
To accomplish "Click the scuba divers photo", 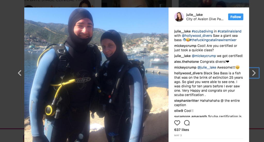I will [96, 75].
